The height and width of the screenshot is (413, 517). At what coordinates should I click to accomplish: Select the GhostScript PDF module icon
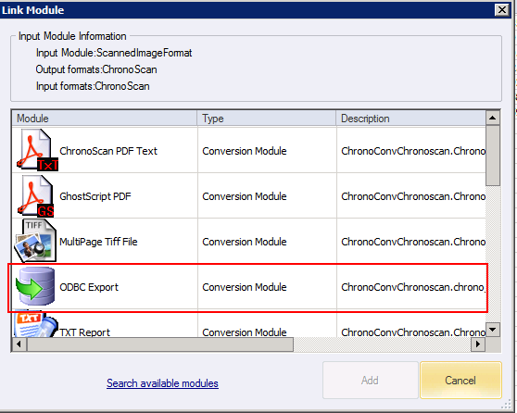tap(35, 195)
